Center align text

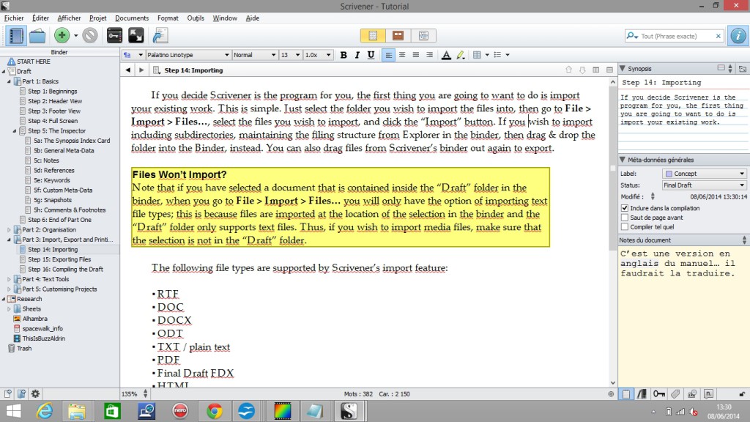(402, 55)
